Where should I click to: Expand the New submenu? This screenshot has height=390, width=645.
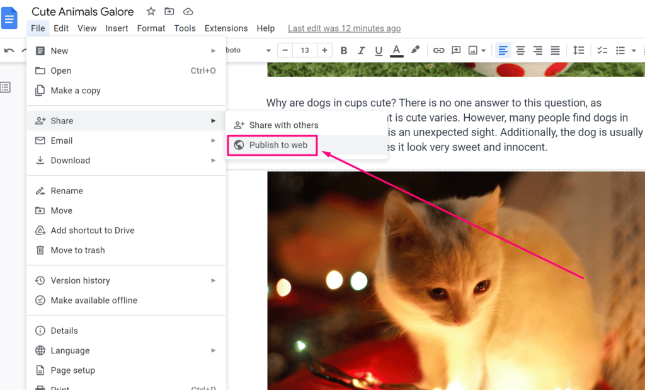(x=126, y=51)
